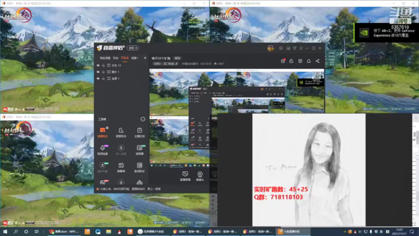
Task: Open the hat-shaped tool in the bottom toolbox row
Action: click(139, 182)
